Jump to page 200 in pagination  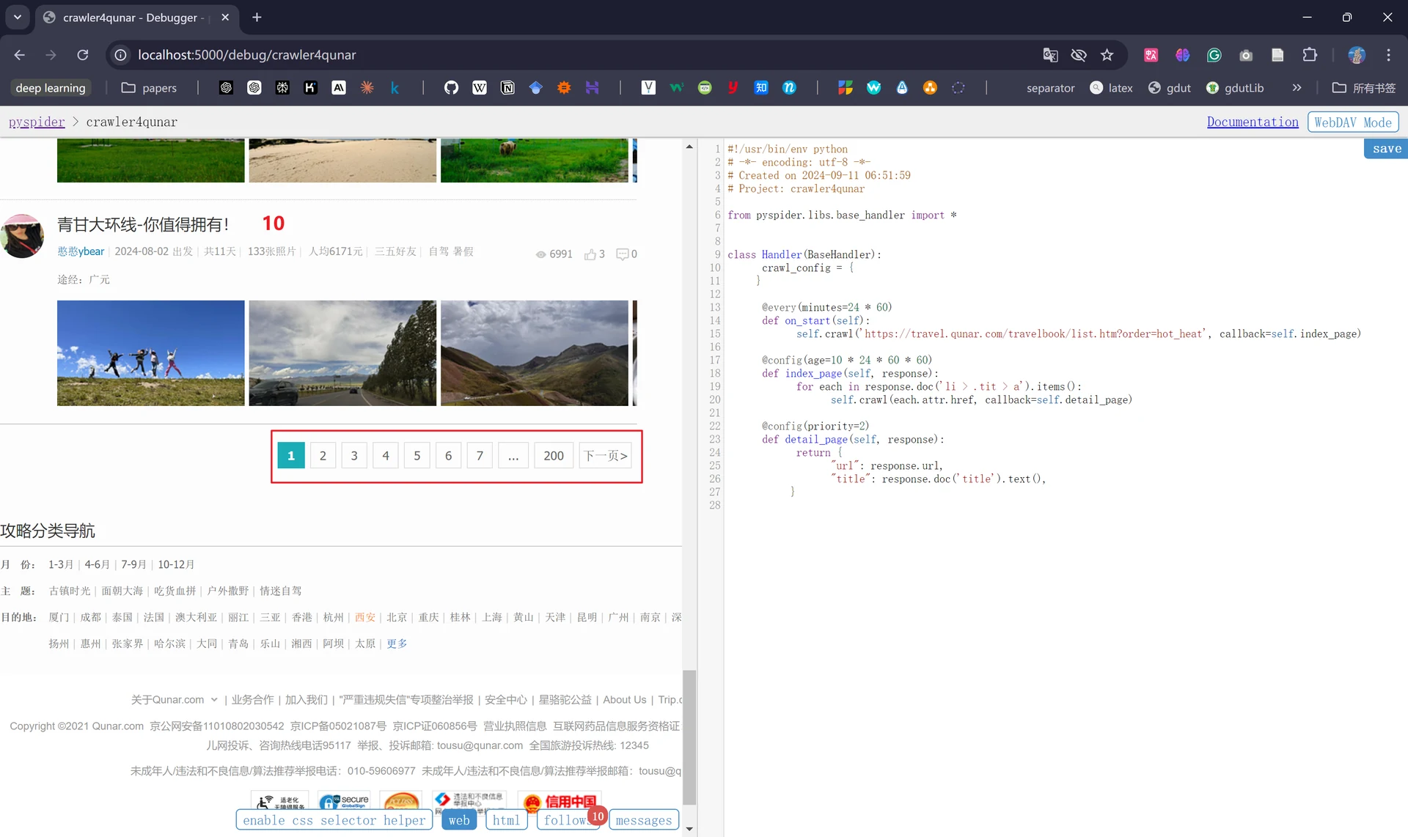[x=554, y=456]
